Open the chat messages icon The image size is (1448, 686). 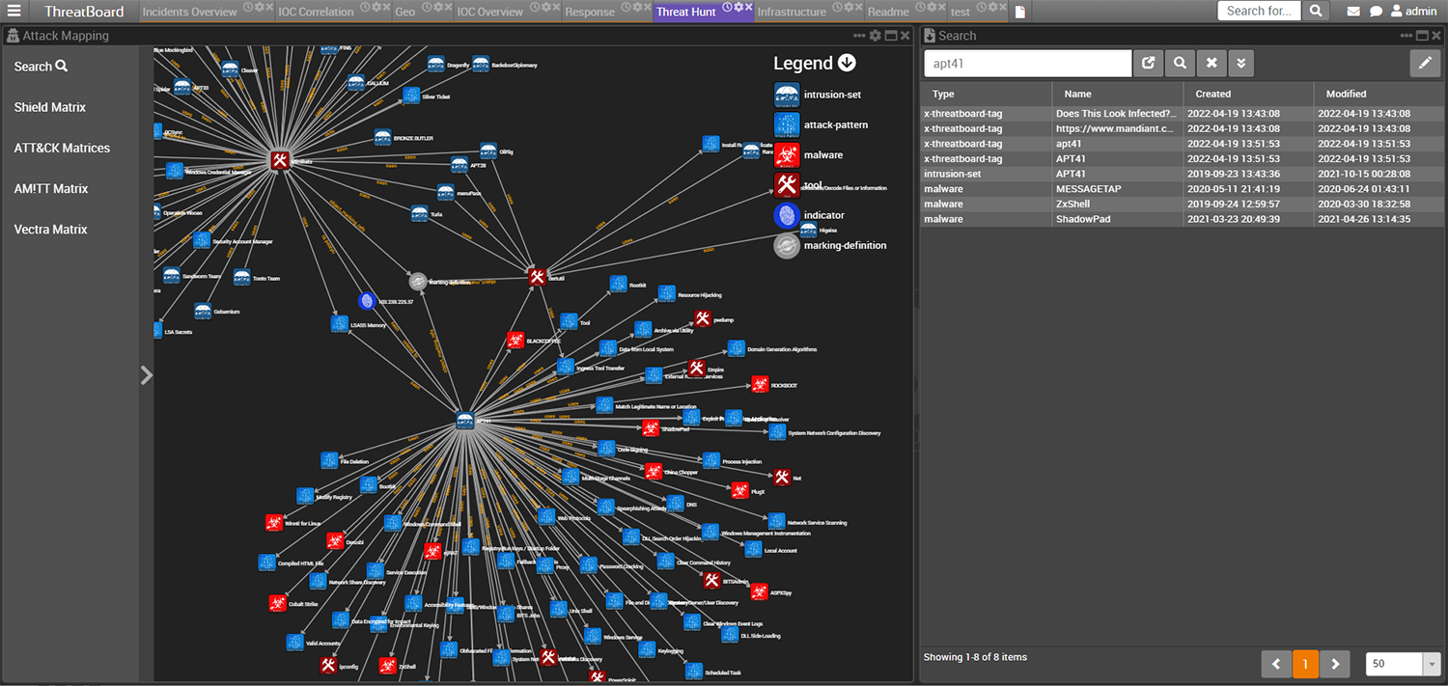pyautogui.click(x=1376, y=12)
